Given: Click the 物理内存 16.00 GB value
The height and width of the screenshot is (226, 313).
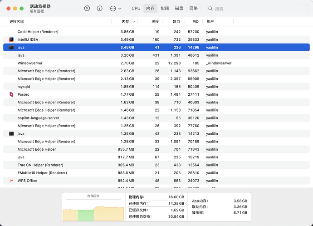Looking at the screenshot, I should tap(176, 197).
